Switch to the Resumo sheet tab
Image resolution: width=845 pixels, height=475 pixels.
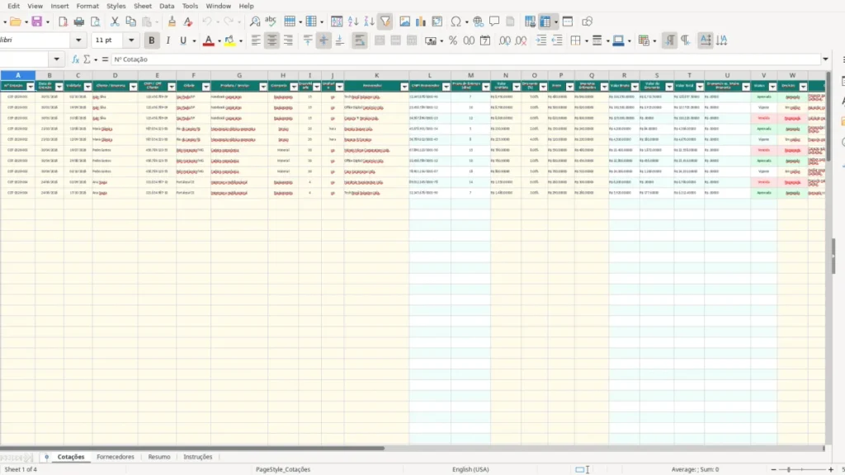click(159, 457)
